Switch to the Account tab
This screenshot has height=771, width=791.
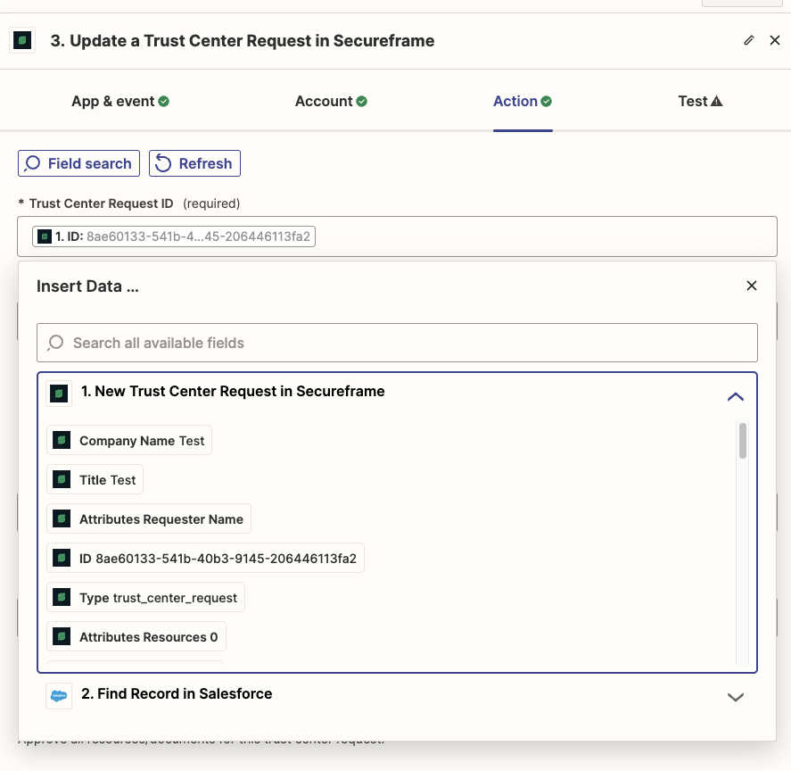coord(331,102)
